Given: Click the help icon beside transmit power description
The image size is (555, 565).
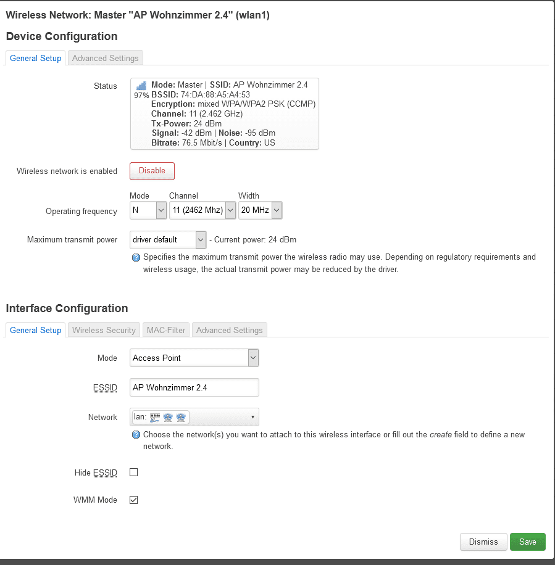Looking at the screenshot, I should [136, 257].
